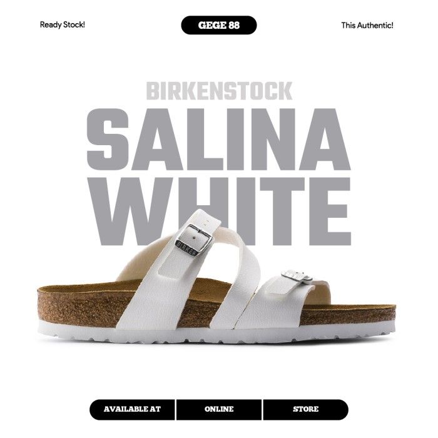Viewport: 438px width, 438px height.
Task: Click the large SALINA title text
Action: point(219,140)
